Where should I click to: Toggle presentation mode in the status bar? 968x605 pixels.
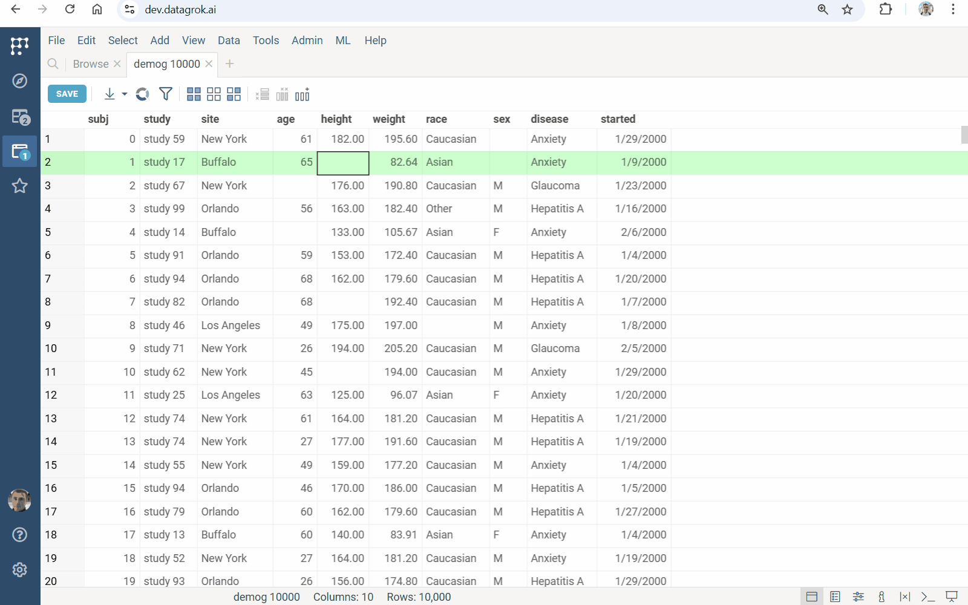(952, 597)
